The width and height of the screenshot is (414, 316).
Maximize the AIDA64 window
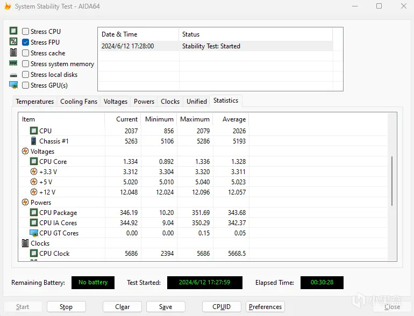click(x=379, y=6)
